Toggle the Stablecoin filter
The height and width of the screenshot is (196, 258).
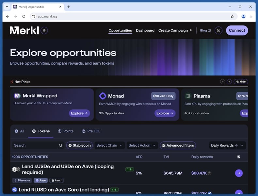[x=79, y=145]
